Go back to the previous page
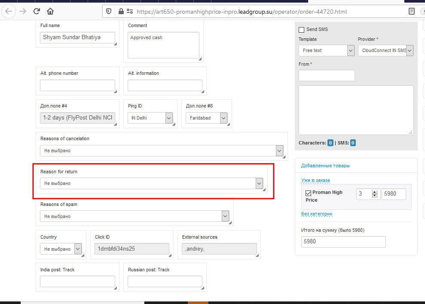Screen dimensions: 425x304 pos(9,11)
